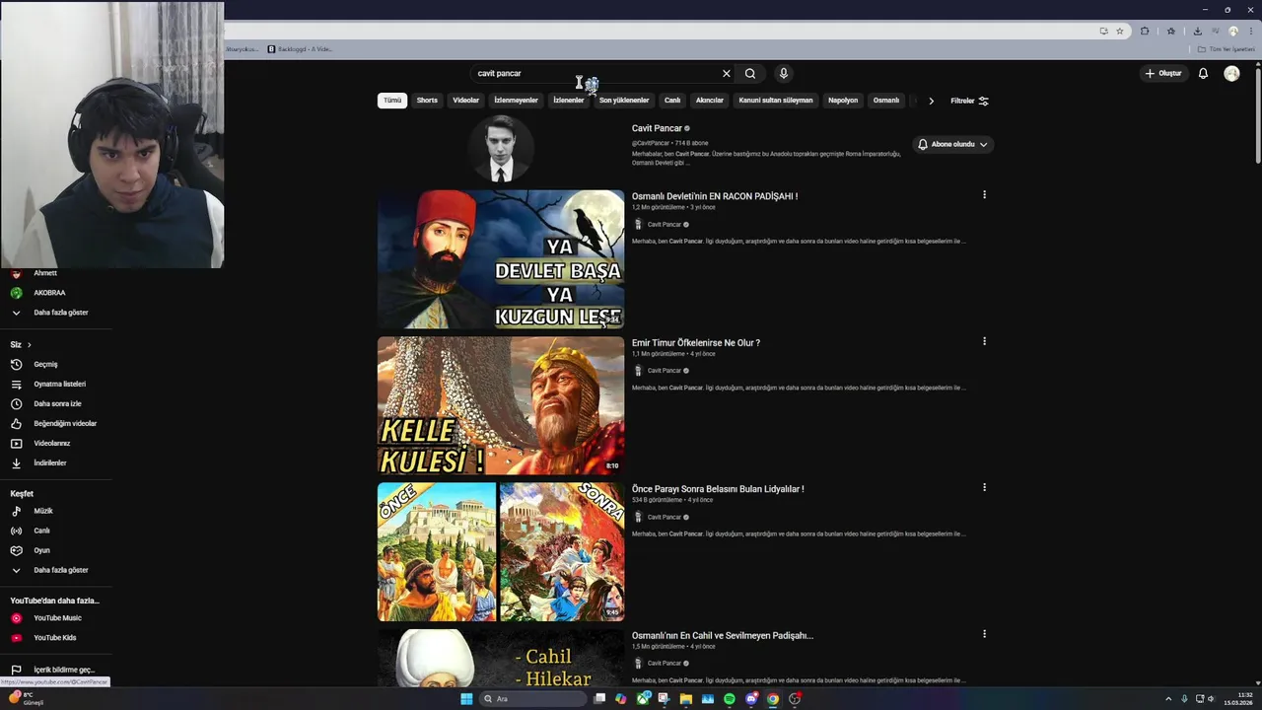
Task: Show more filter chips with right arrow
Action: pyautogui.click(x=931, y=101)
